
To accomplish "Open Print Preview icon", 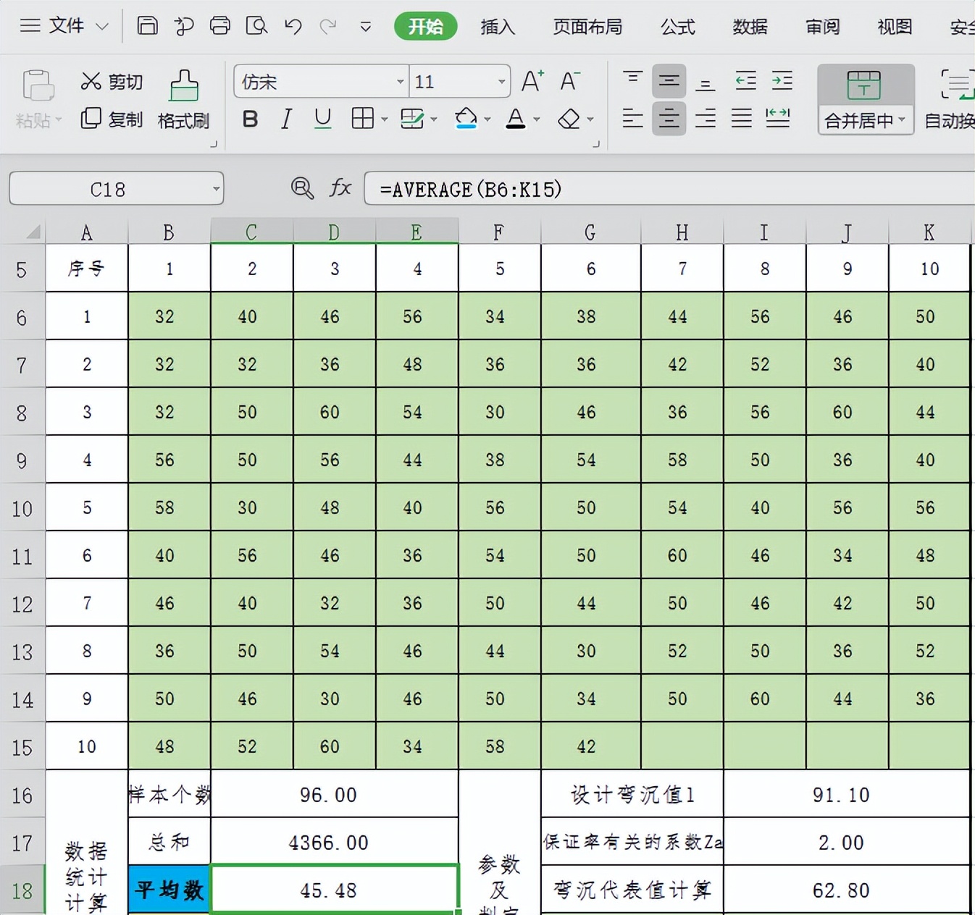I will 256,26.
